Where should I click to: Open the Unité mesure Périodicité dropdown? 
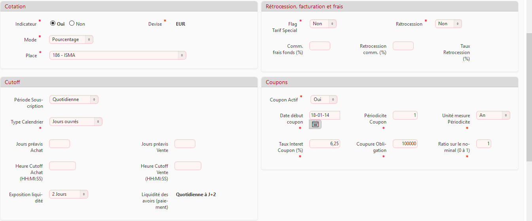[x=493, y=115]
